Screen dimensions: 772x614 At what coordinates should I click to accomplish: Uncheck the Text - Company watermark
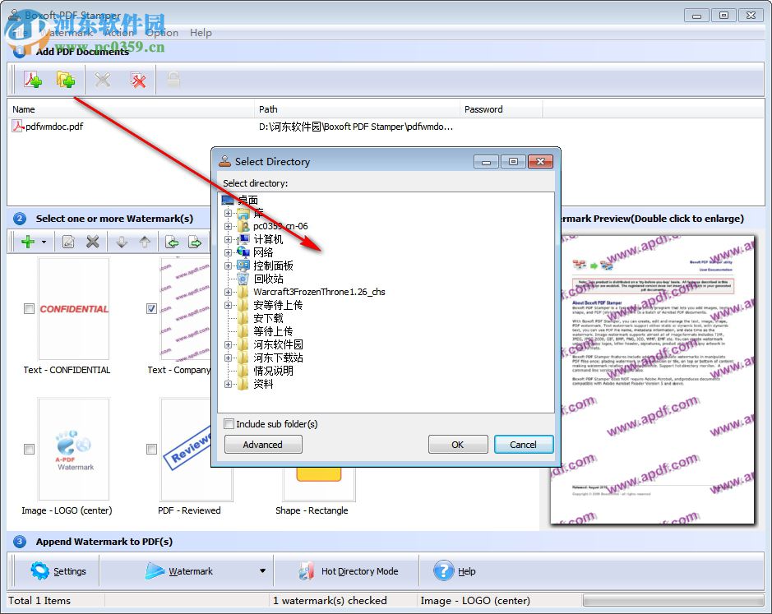coord(151,308)
